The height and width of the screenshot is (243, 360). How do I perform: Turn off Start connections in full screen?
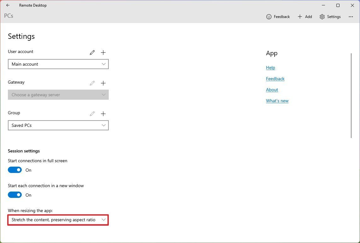pos(15,170)
